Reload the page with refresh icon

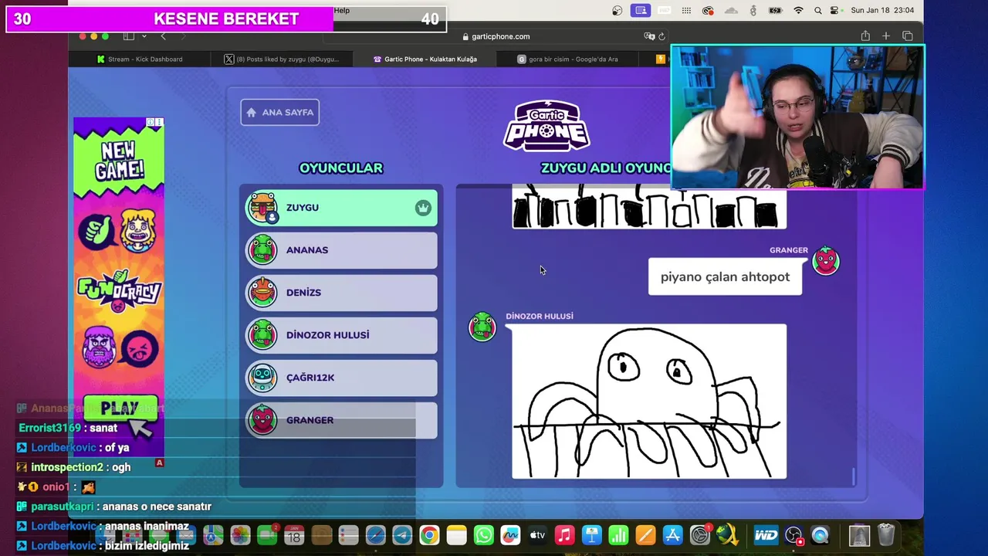pos(661,36)
